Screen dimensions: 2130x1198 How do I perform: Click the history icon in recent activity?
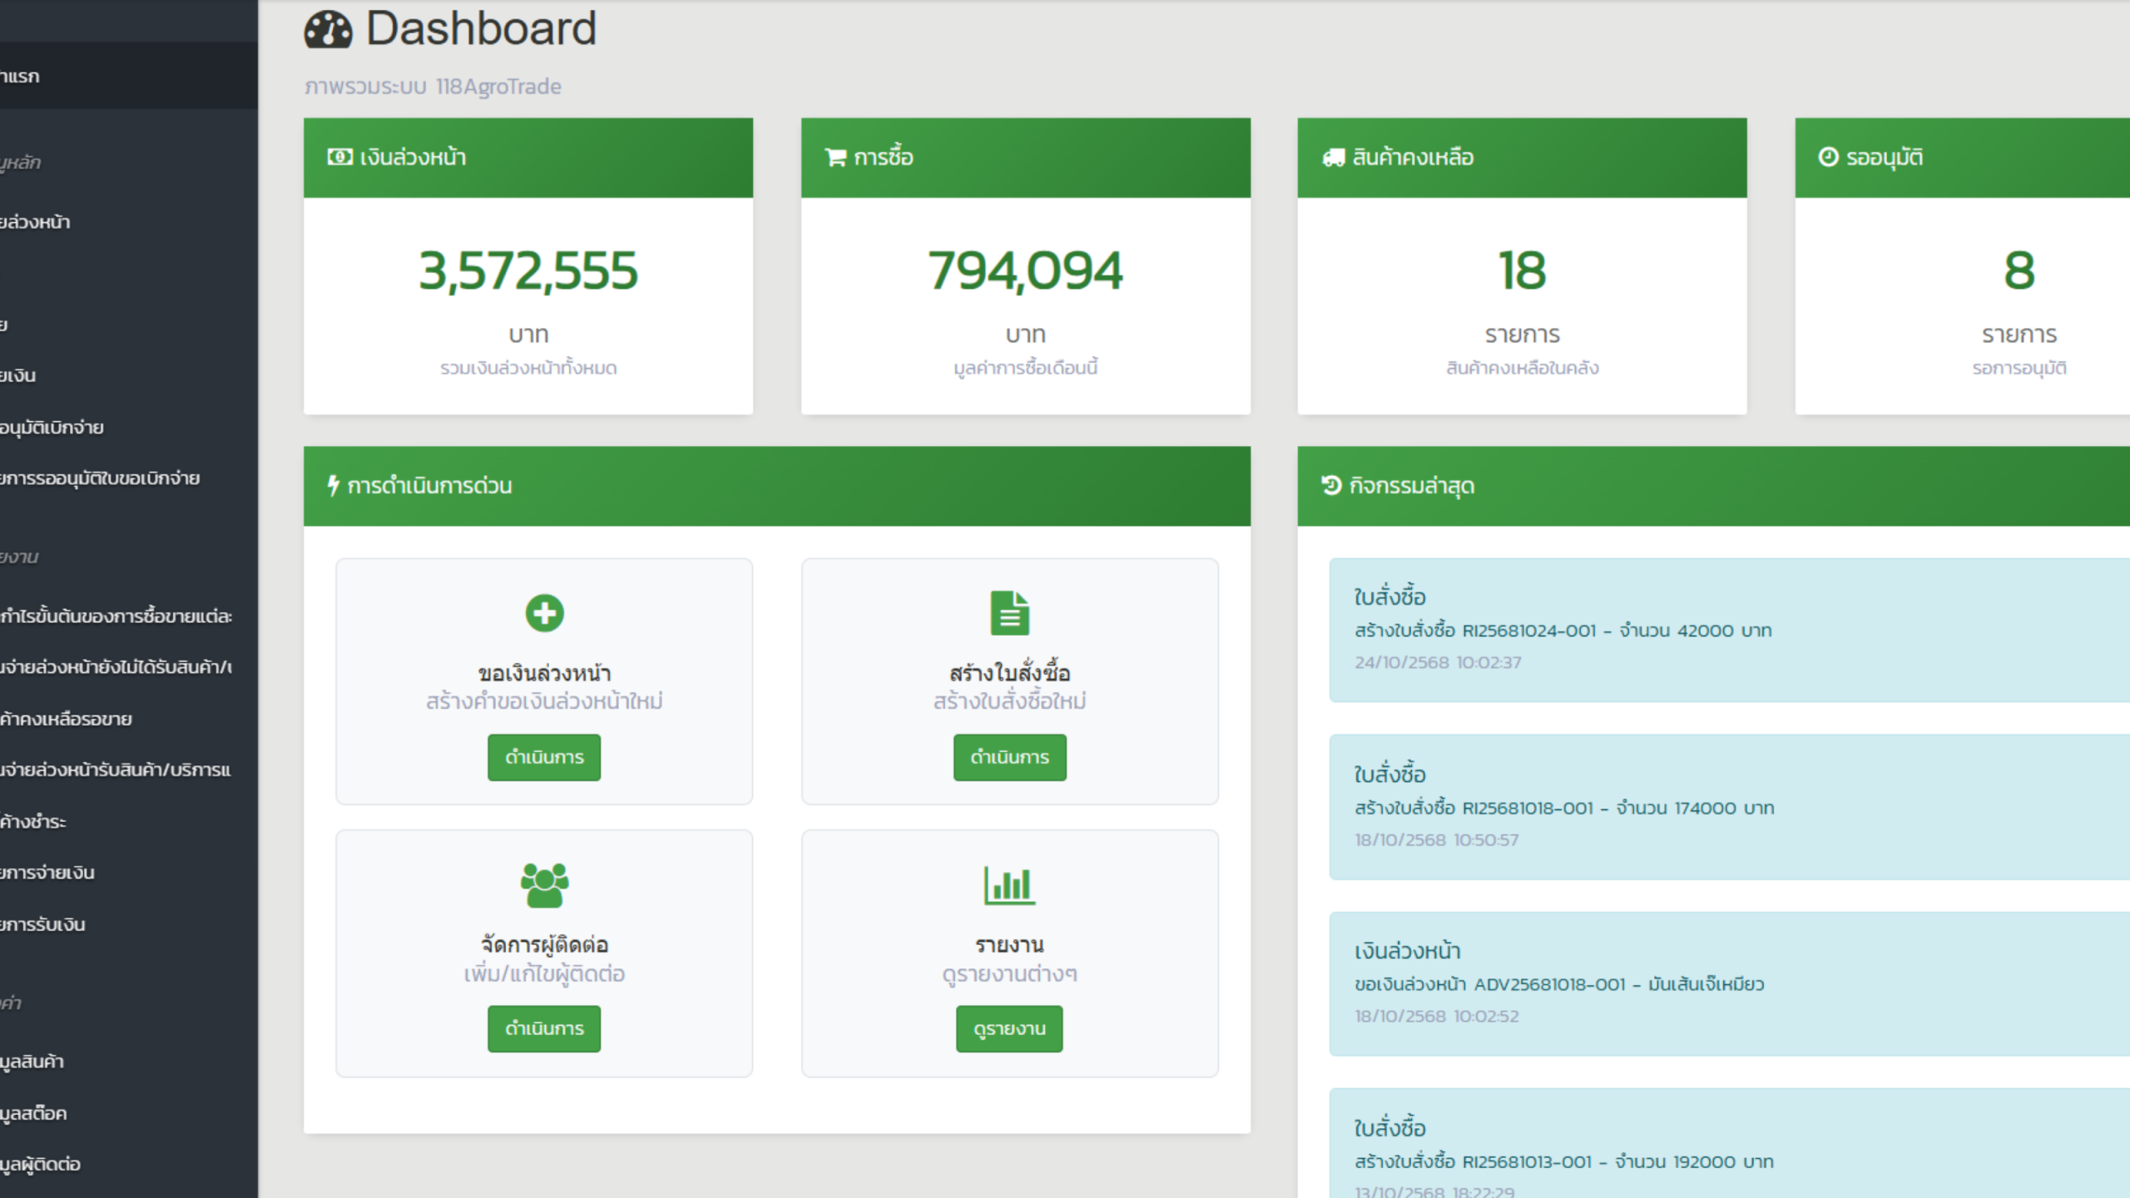point(1331,485)
